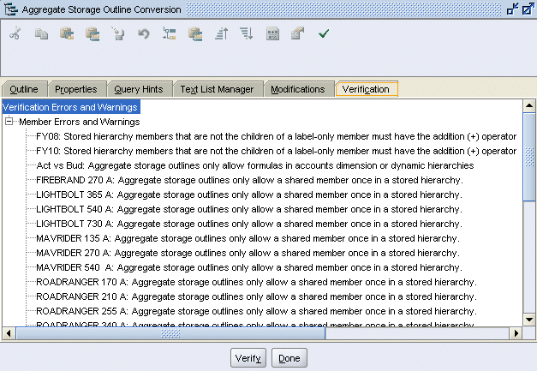The image size is (537, 371).
Task: Select the FY10 error message row
Action: coord(276,151)
